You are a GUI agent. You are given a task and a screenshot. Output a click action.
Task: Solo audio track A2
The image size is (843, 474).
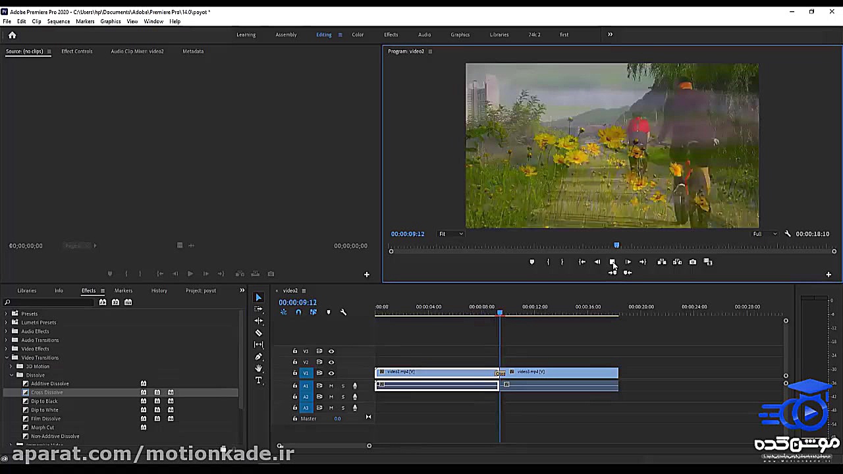pos(342,397)
